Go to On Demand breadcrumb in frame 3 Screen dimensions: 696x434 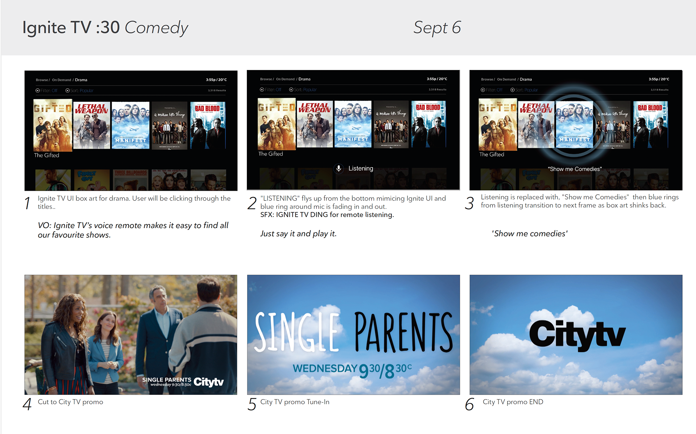pyautogui.click(x=506, y=79)
